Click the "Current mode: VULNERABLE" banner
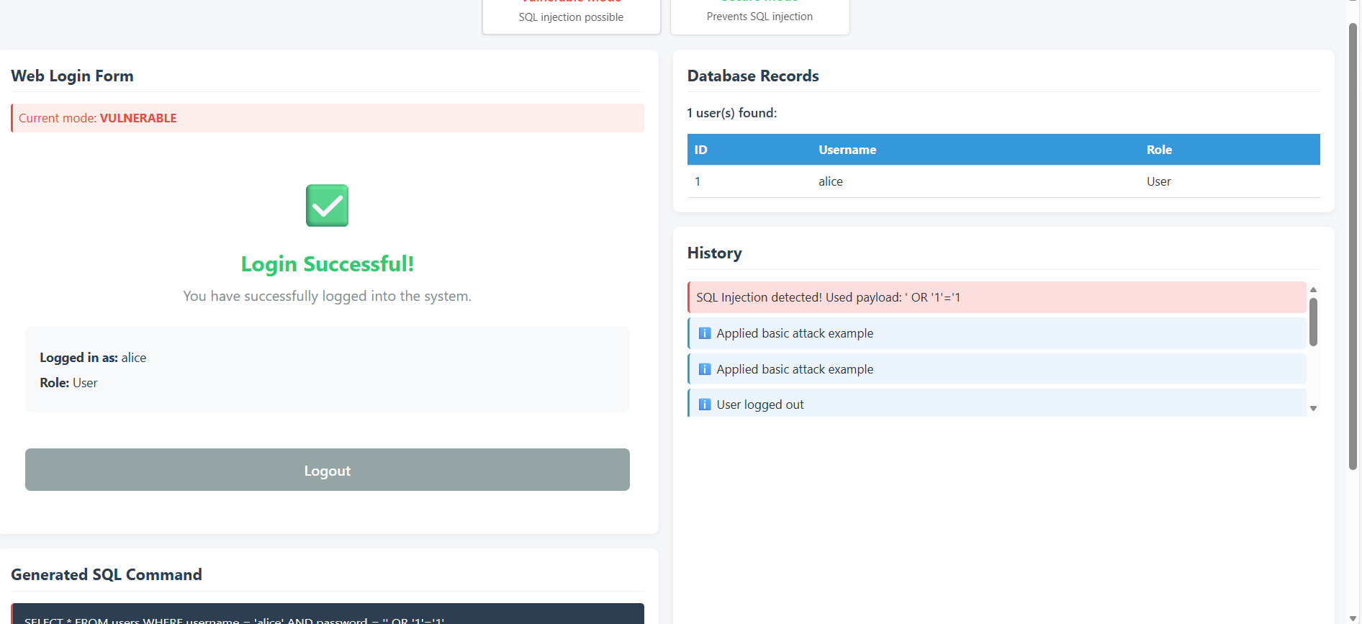1362x624 pixels. [x=328, y=118]
